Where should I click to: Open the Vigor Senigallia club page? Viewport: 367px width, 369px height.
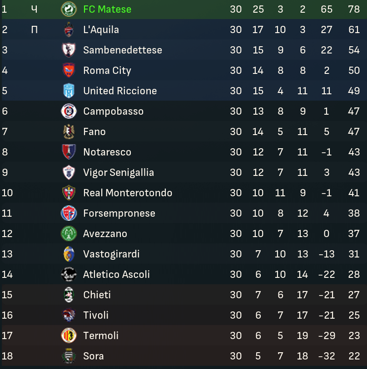click(118, 172)
